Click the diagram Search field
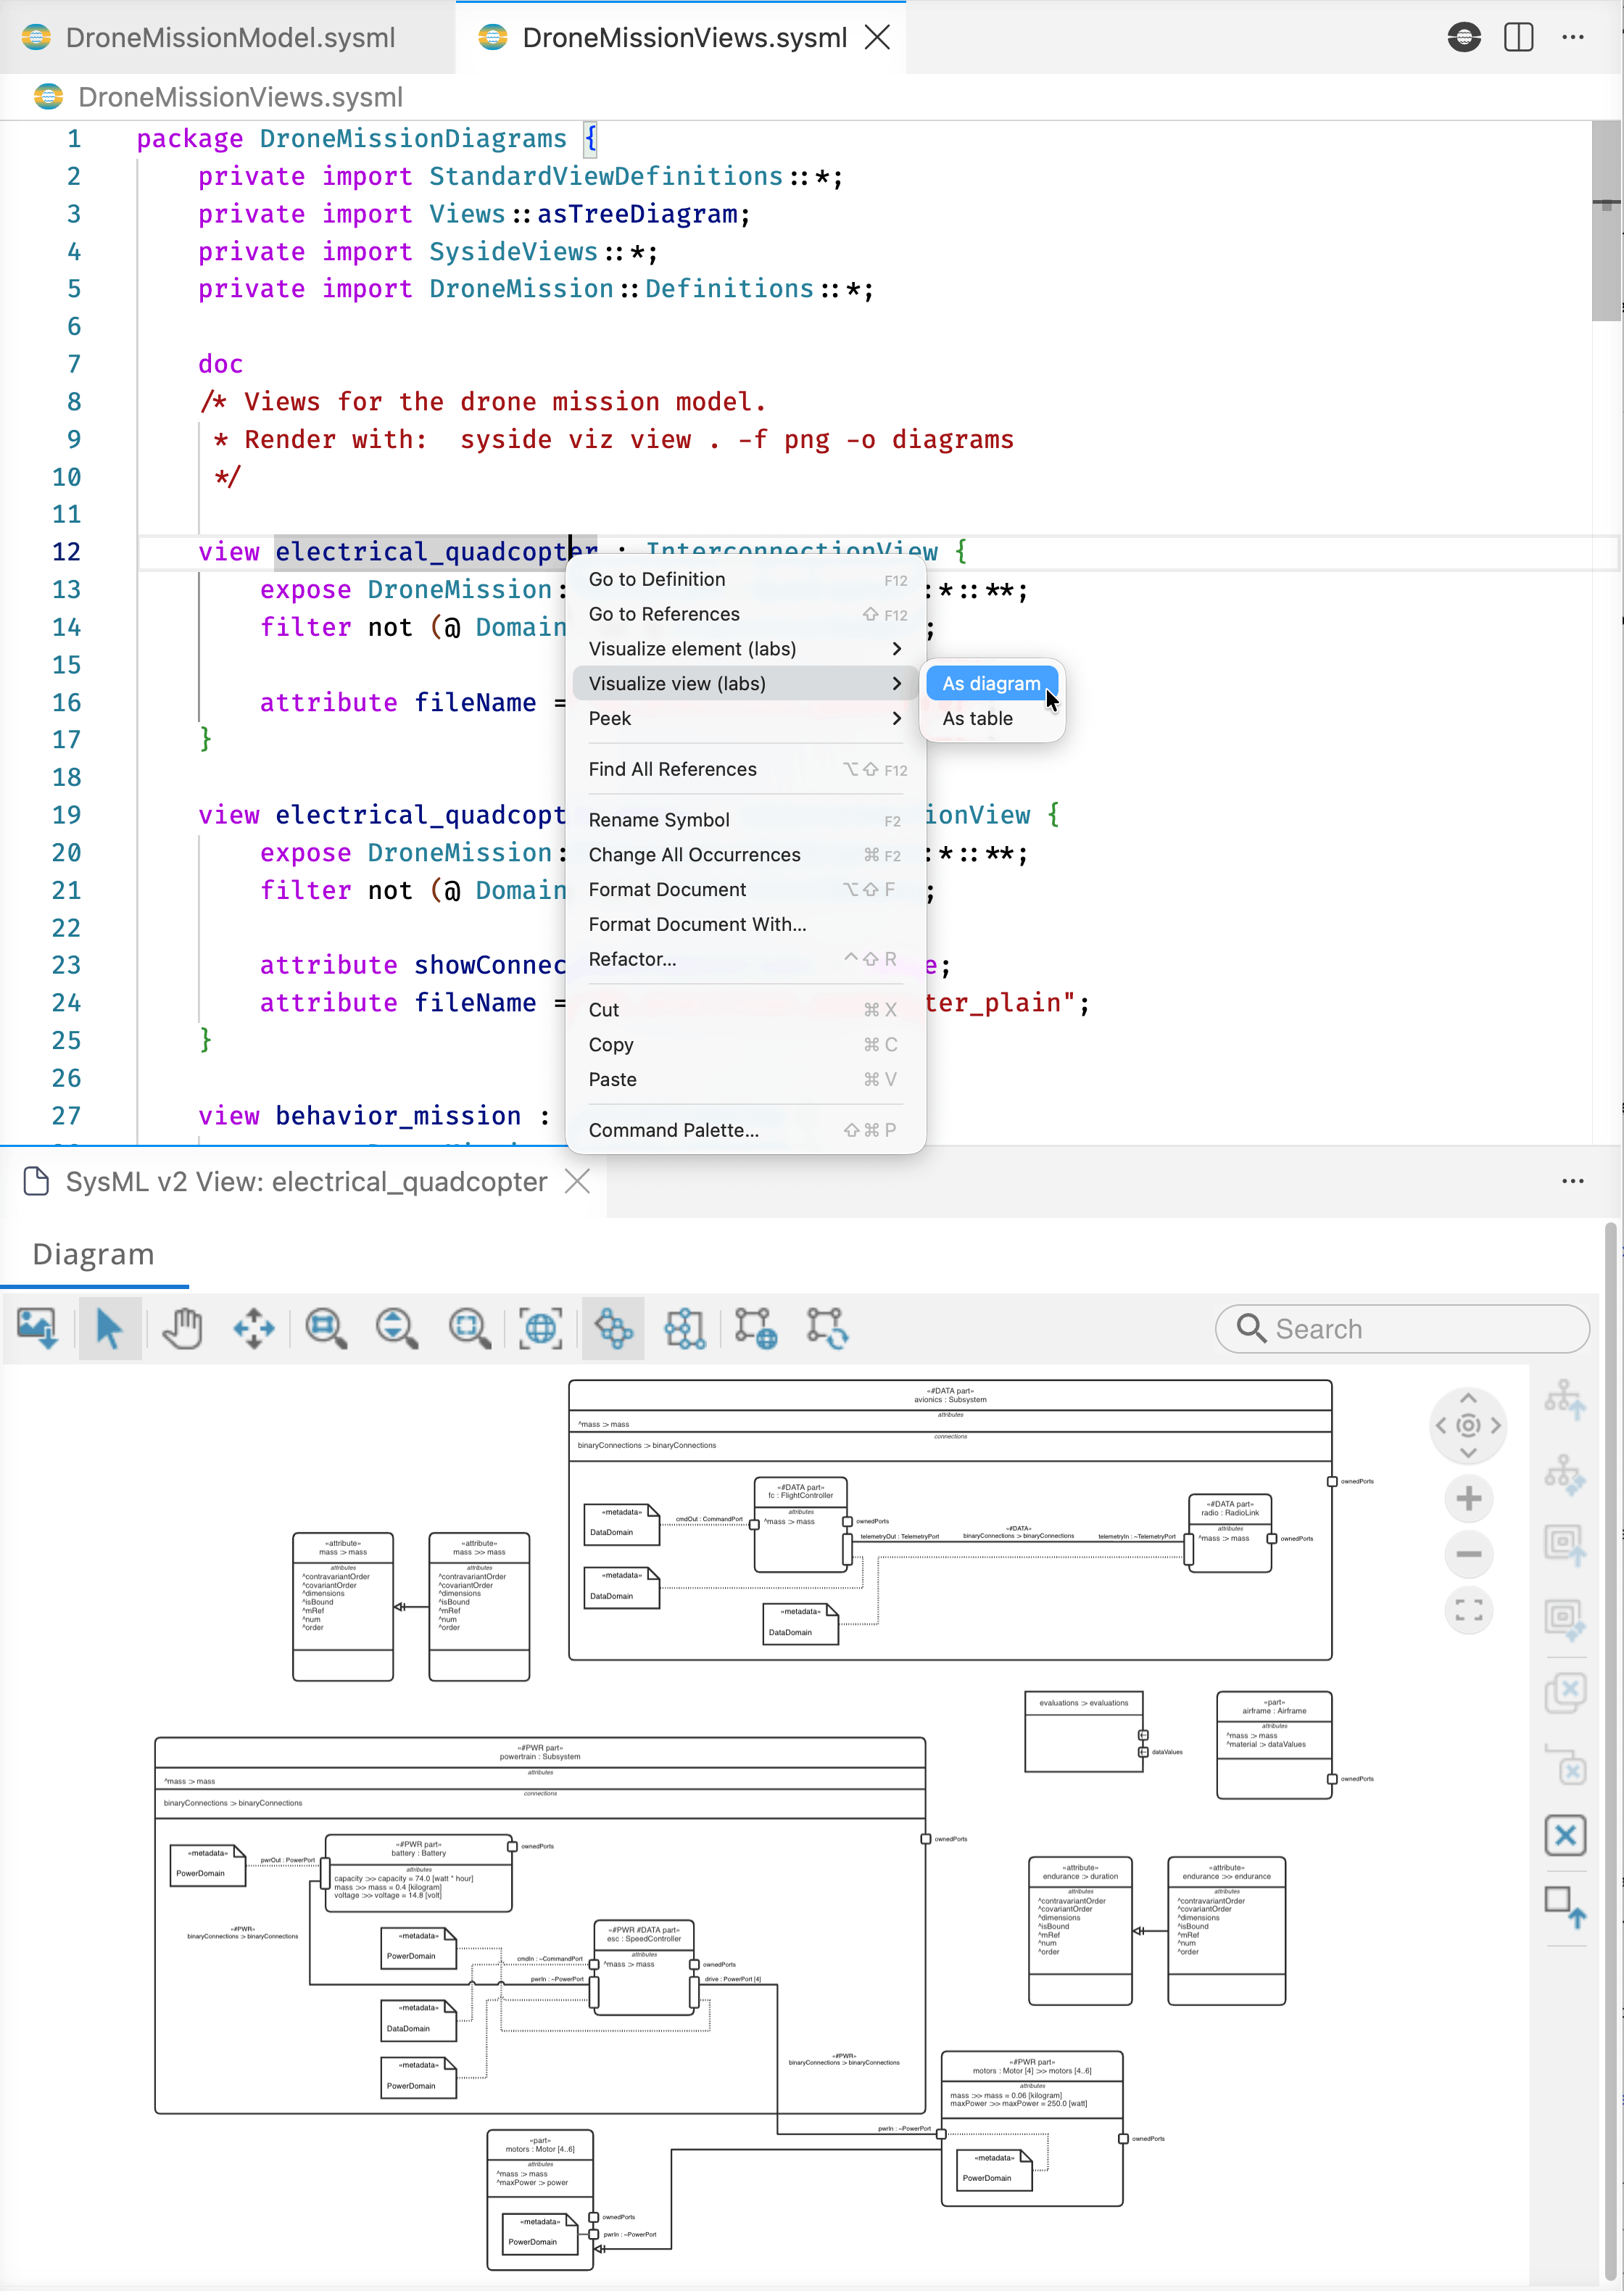Image resolution: width=1624 pixels, height=2291 pixels. 1402,1328
